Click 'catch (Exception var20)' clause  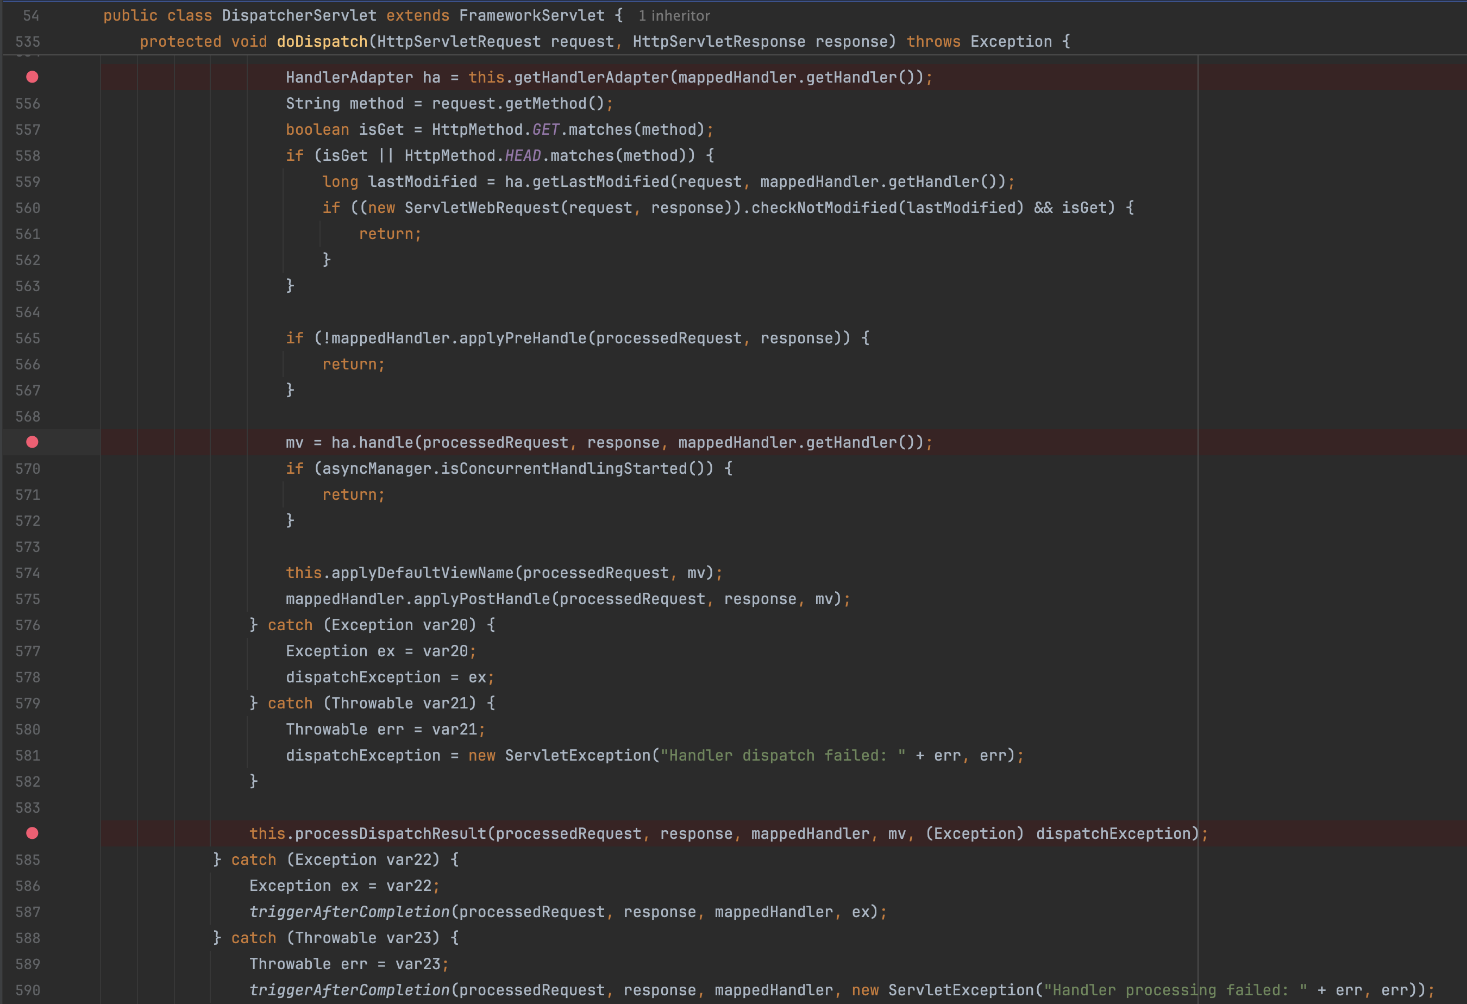(372, 625)
